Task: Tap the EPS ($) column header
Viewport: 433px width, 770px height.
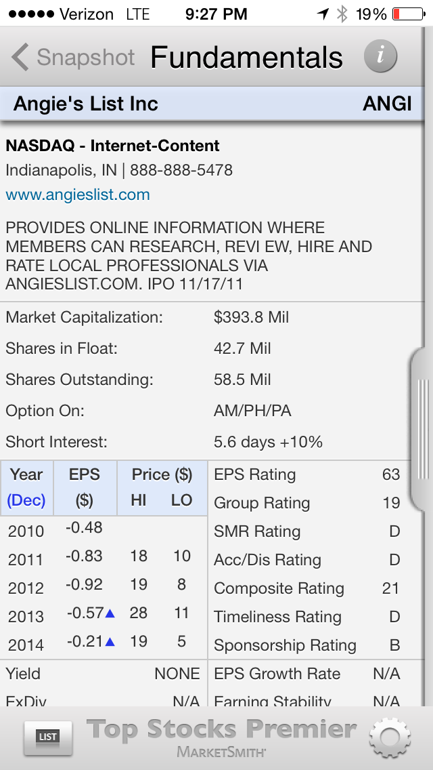Action: coord(85,487)
